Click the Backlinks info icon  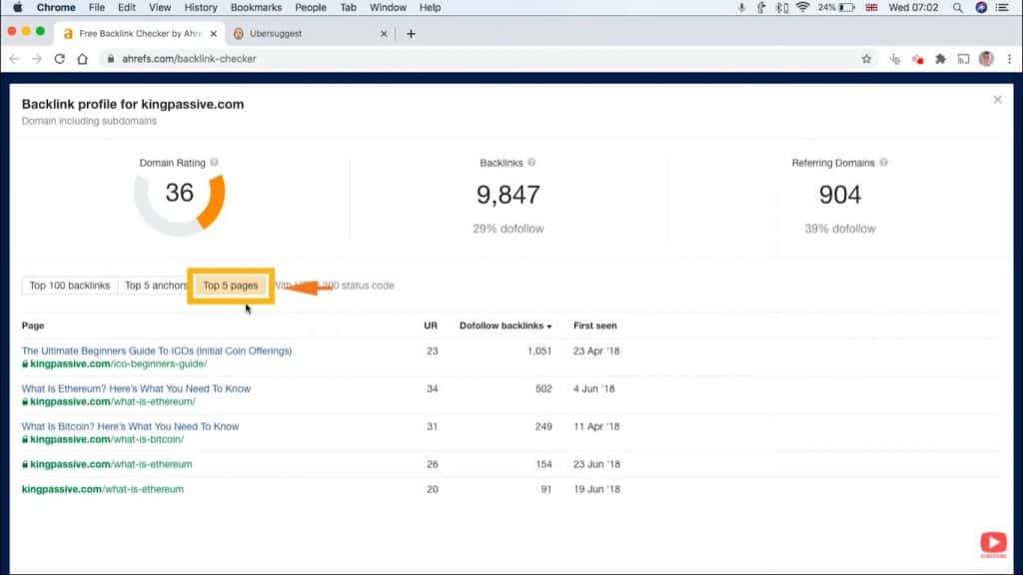click(531, 163)
